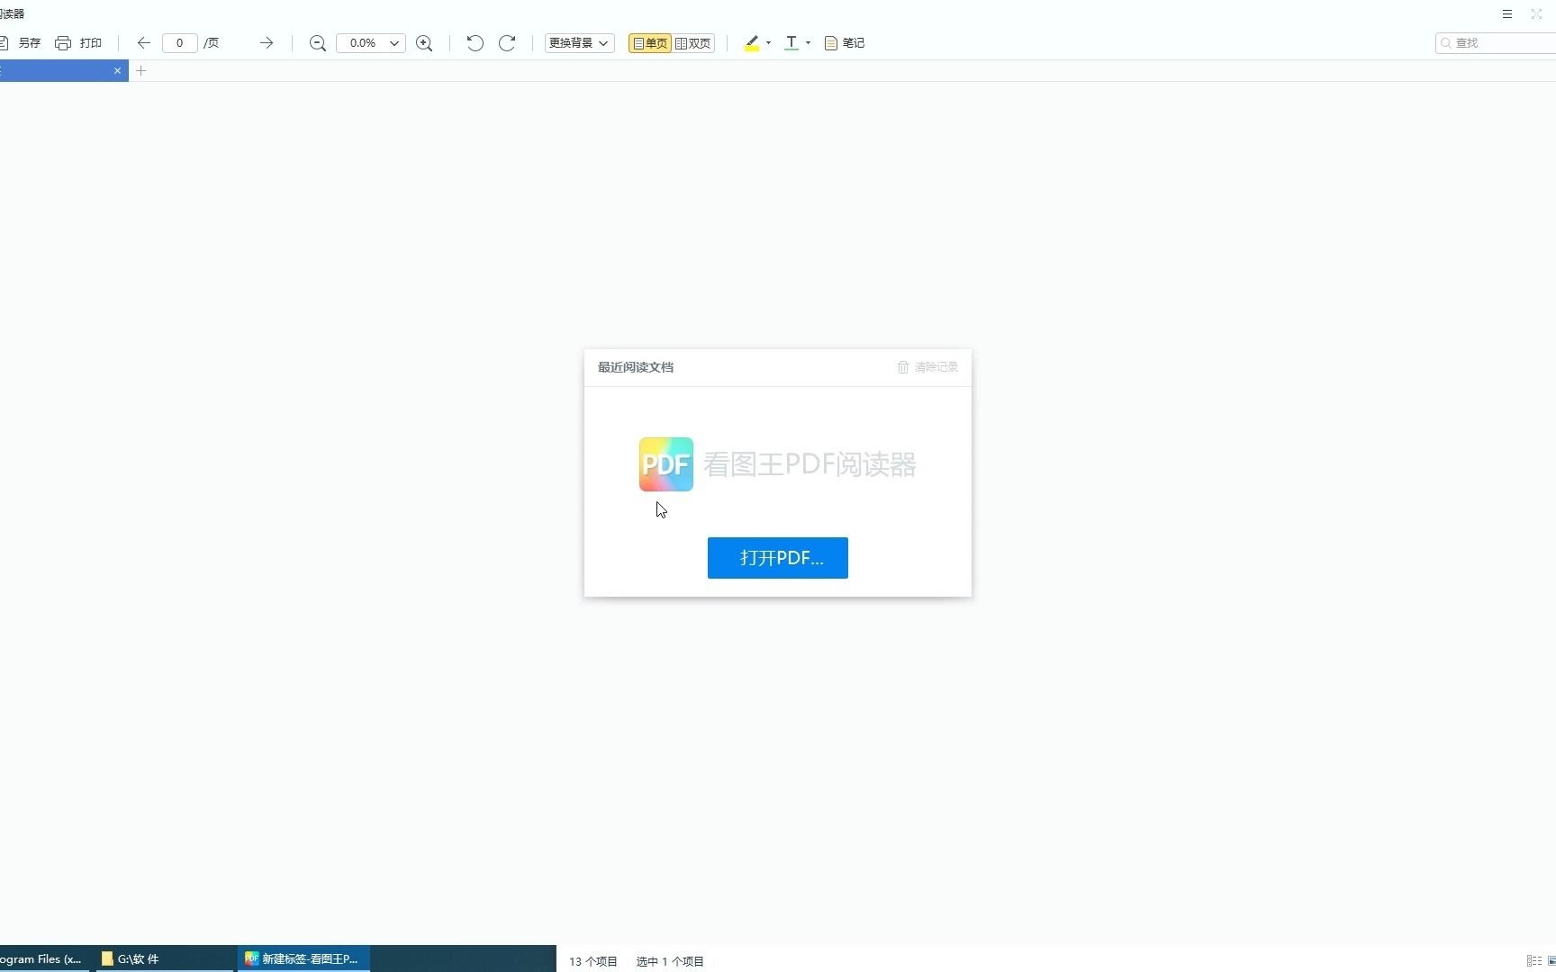Open Program Files taskbar window

(42, 959)
